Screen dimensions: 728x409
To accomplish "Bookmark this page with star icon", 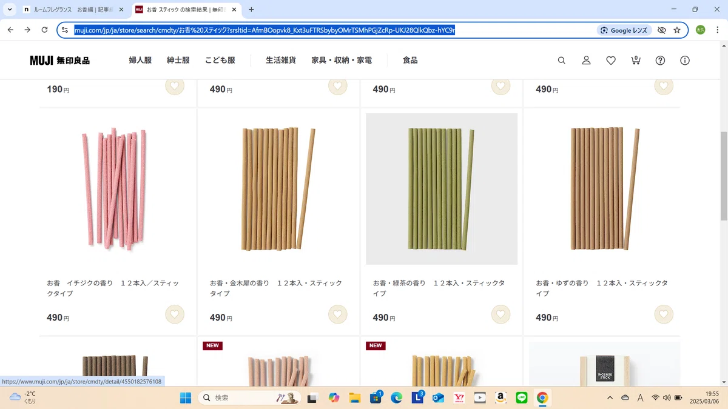I will tap(677, 30).
